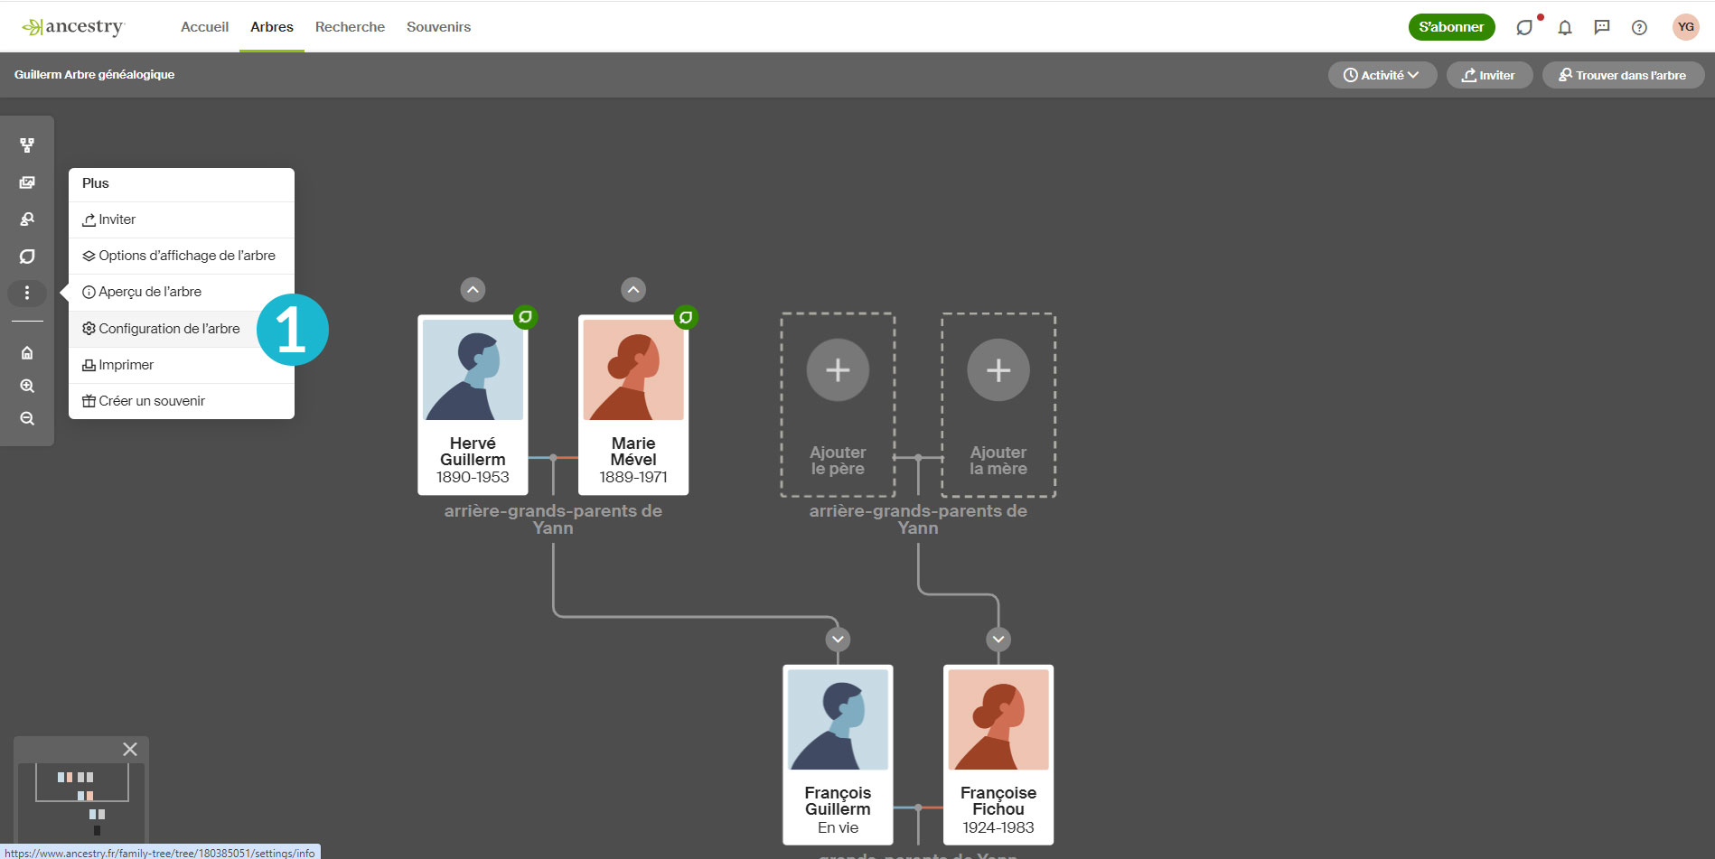Expand ancestors above Hervé Guillerm
Viewport: 1715px width, 859px height.
[x=473, y=290]
